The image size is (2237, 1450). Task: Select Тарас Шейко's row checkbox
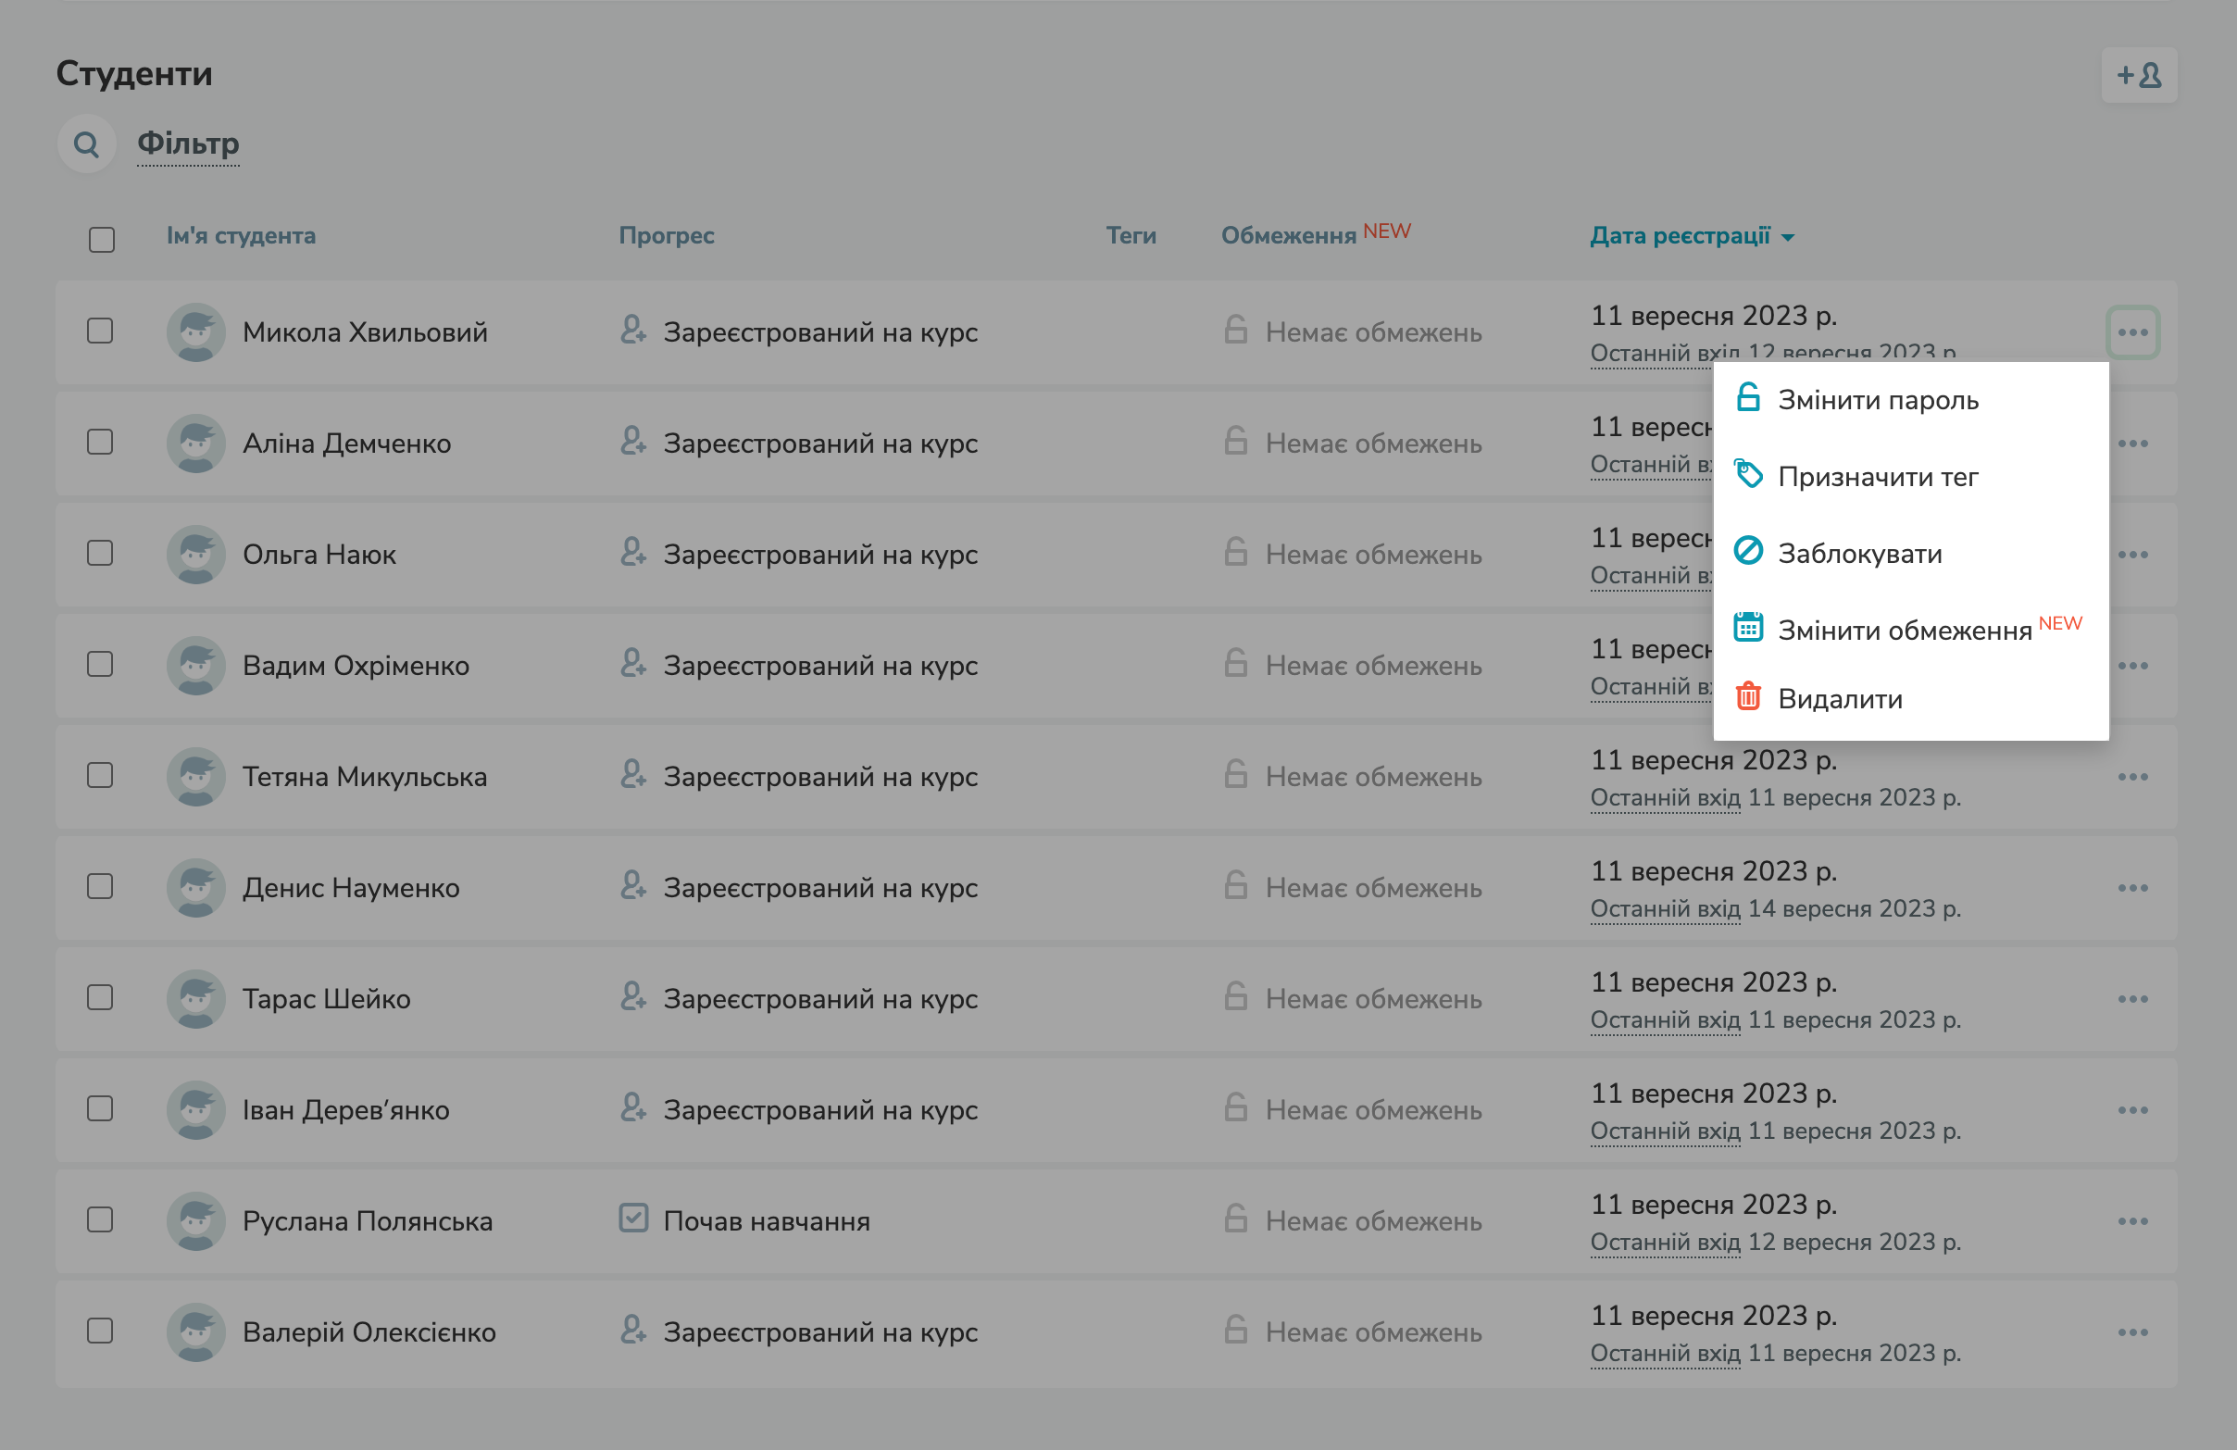coord(100,997)
